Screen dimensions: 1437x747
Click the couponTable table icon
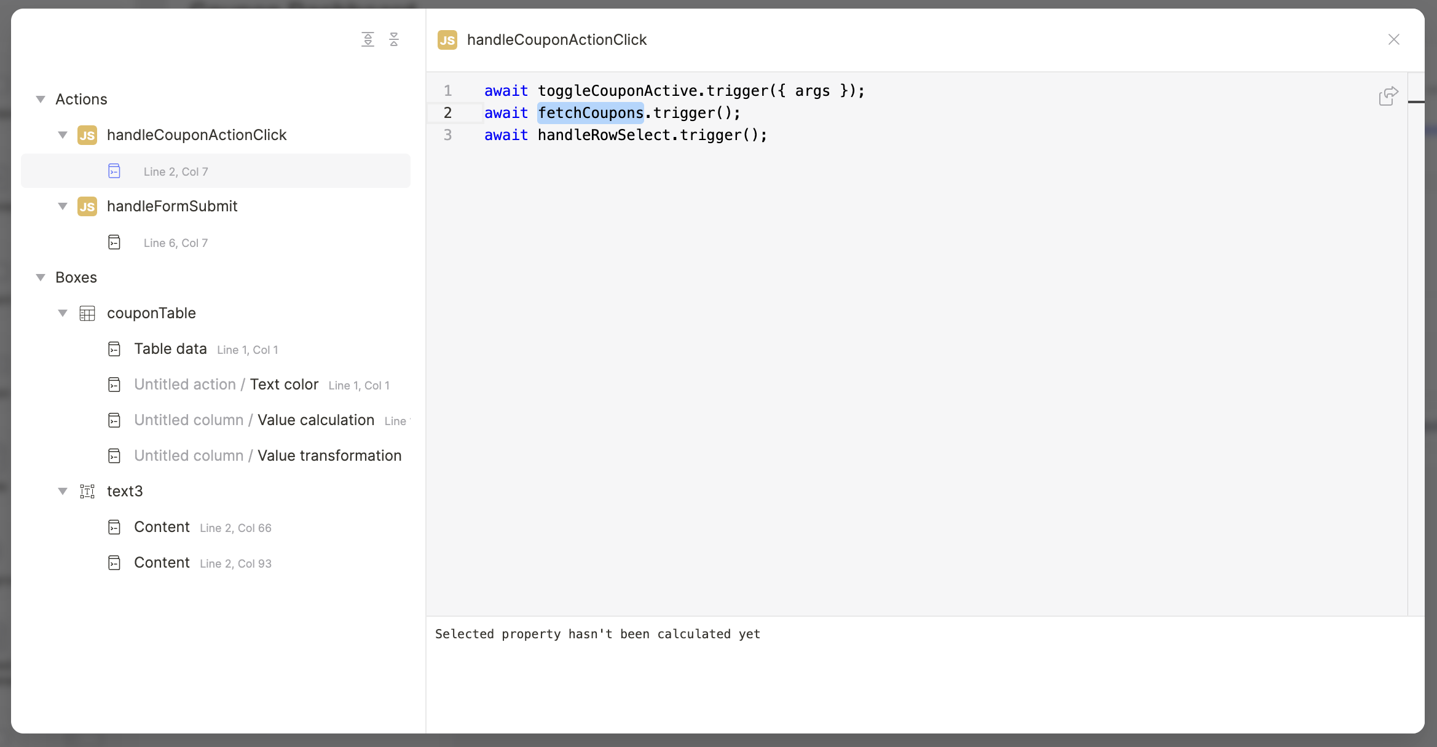[87, 313]
